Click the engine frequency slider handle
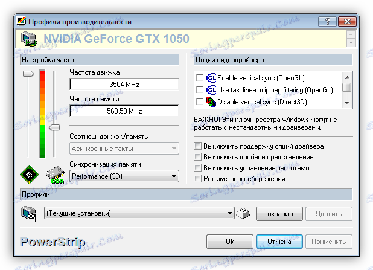This screenshot has height=270, width=373. 28,74
